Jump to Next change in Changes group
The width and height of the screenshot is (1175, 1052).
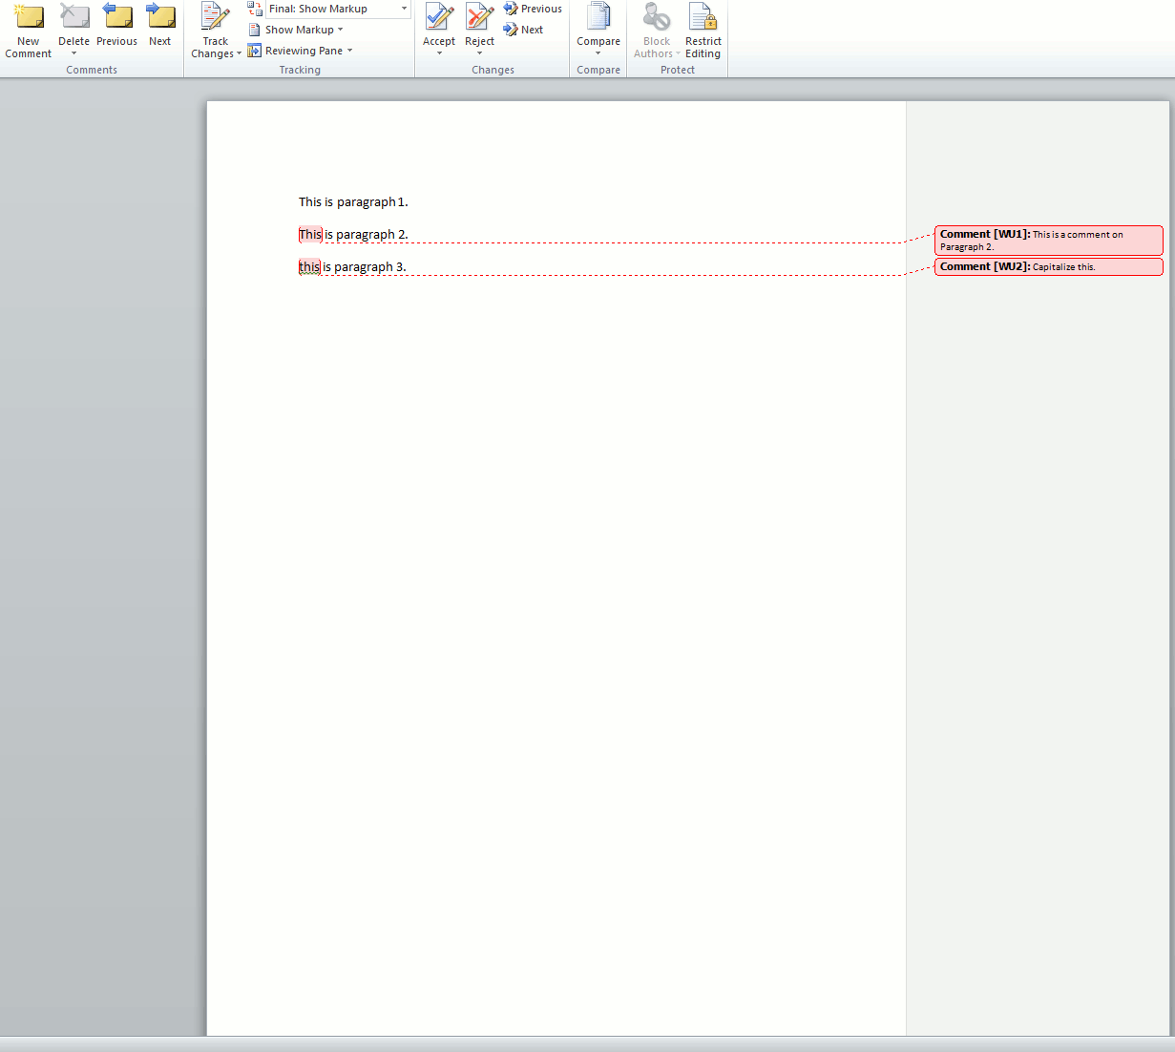523,30
